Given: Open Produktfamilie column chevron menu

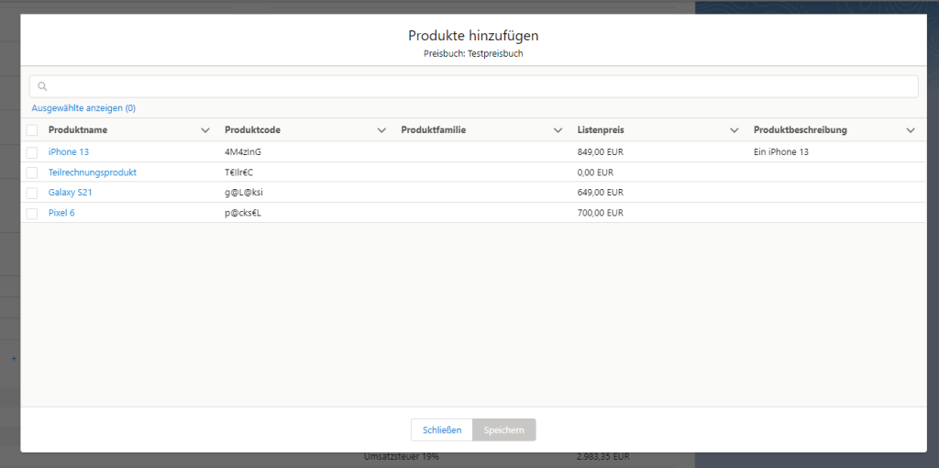Looking at the screenshot, I should pyautogui.click(x=558, y=130).
